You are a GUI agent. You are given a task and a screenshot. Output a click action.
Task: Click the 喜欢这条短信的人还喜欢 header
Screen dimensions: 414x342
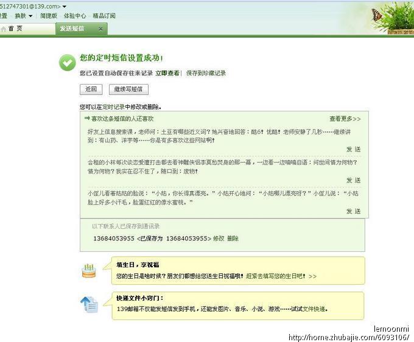pyautogui.click(x=122, y=119)
